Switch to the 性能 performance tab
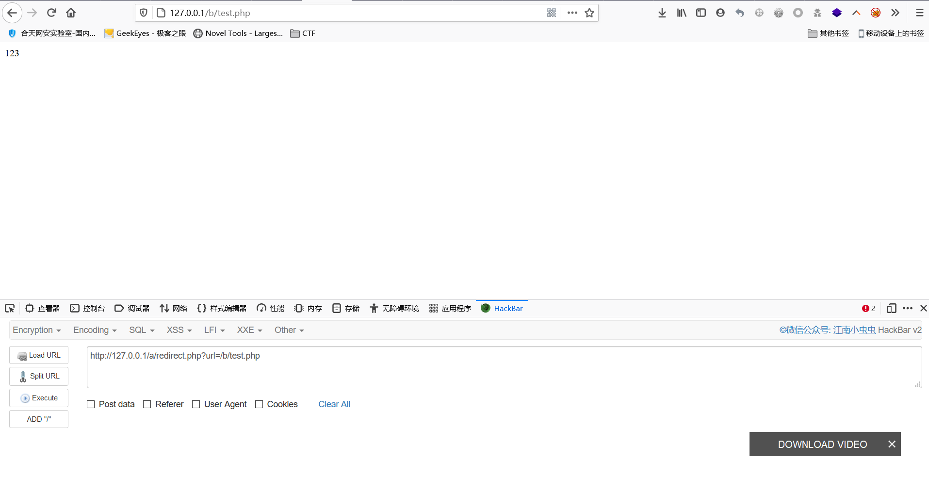 (271, 308)
